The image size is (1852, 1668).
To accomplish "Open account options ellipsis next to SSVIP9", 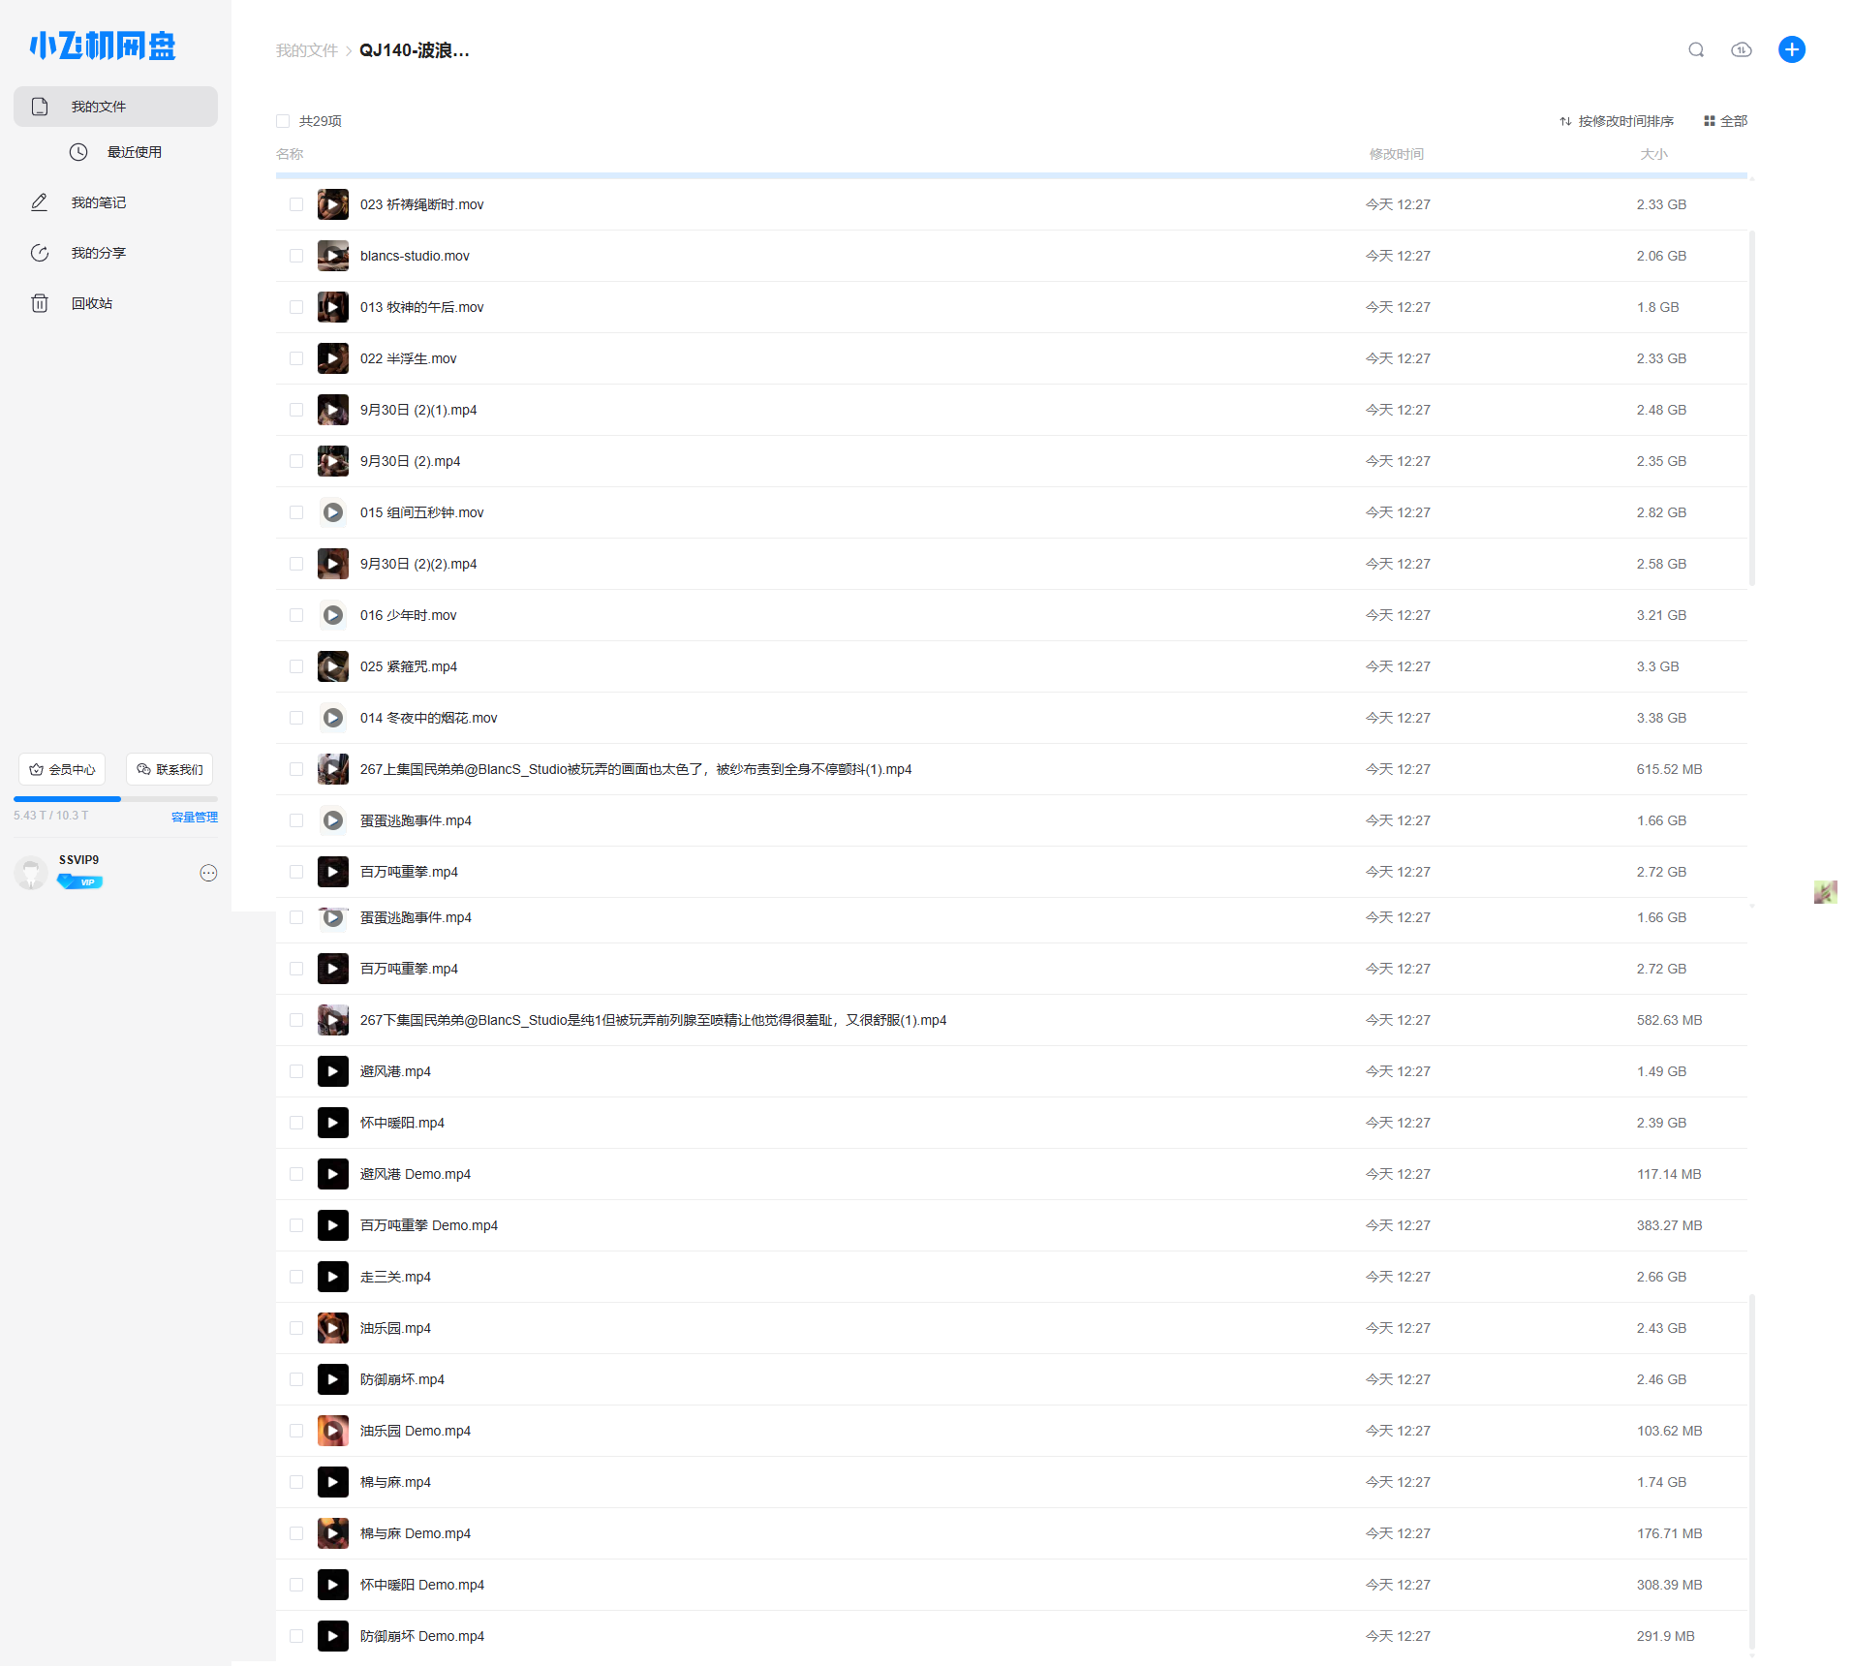I will pyautogui.click(x=208, y=873).
